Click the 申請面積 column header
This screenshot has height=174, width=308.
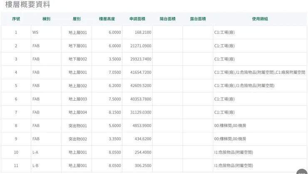click(137, 19)
